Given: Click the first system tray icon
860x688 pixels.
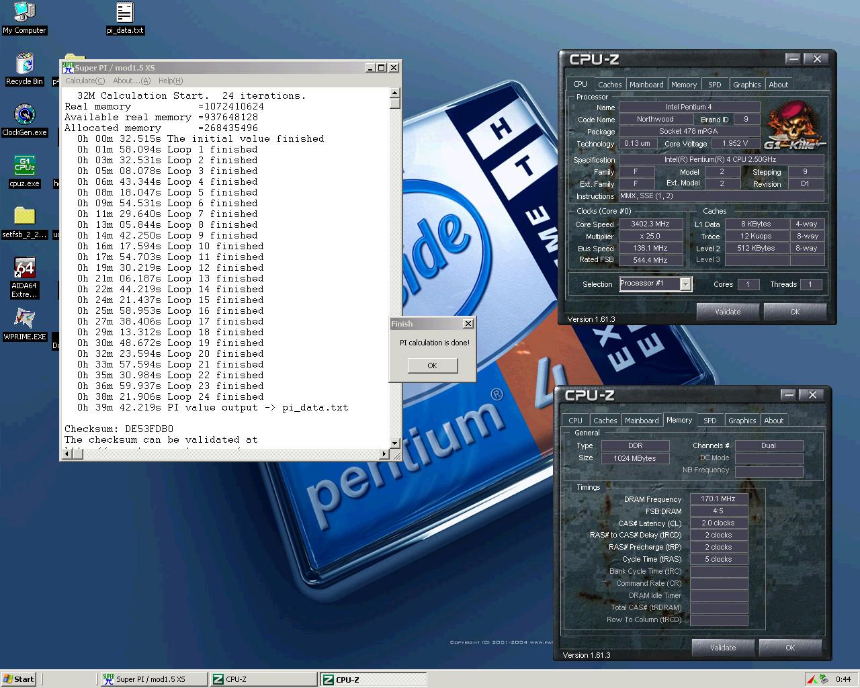Looking at the screenshot, I should (812, 679).
